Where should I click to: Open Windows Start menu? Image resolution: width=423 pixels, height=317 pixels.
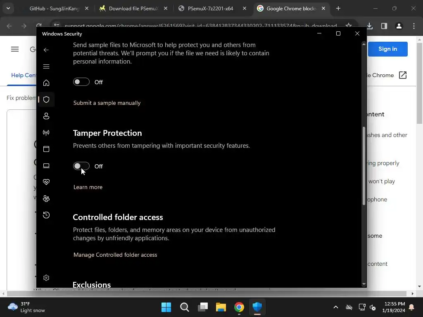point(166,307)
